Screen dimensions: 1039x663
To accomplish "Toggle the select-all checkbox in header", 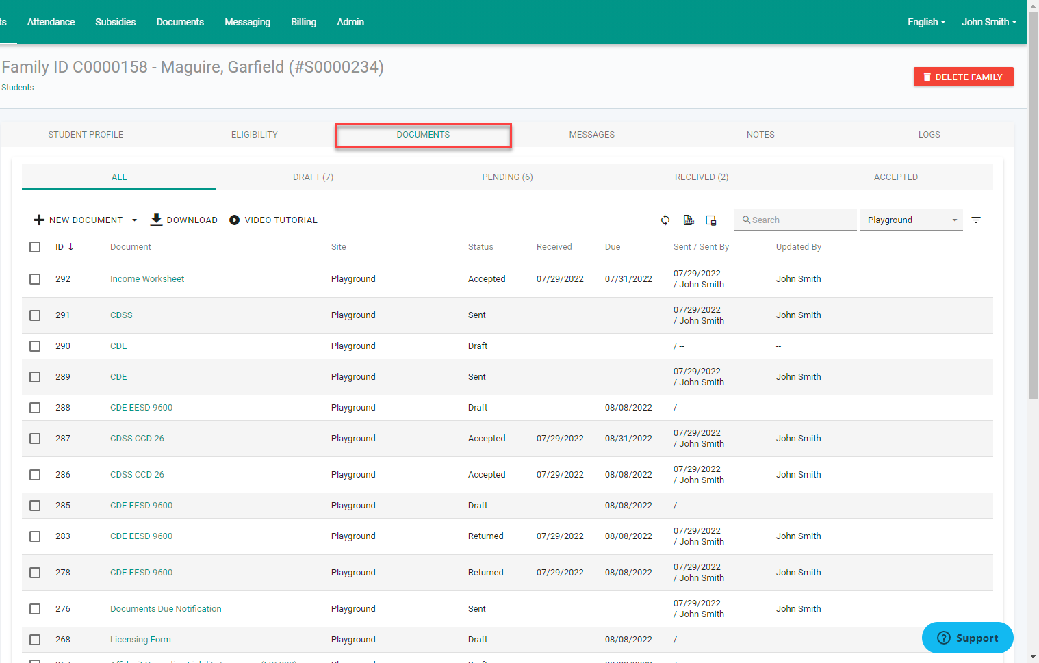I will 35,247.
